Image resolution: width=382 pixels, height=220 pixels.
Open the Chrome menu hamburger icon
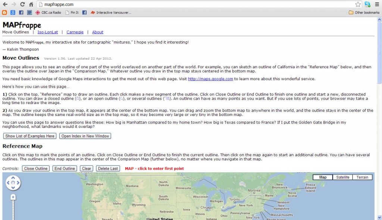click(377, 4)
